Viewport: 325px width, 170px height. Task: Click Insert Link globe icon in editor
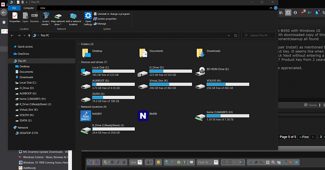pyautogui.click(x=167, y=162)
